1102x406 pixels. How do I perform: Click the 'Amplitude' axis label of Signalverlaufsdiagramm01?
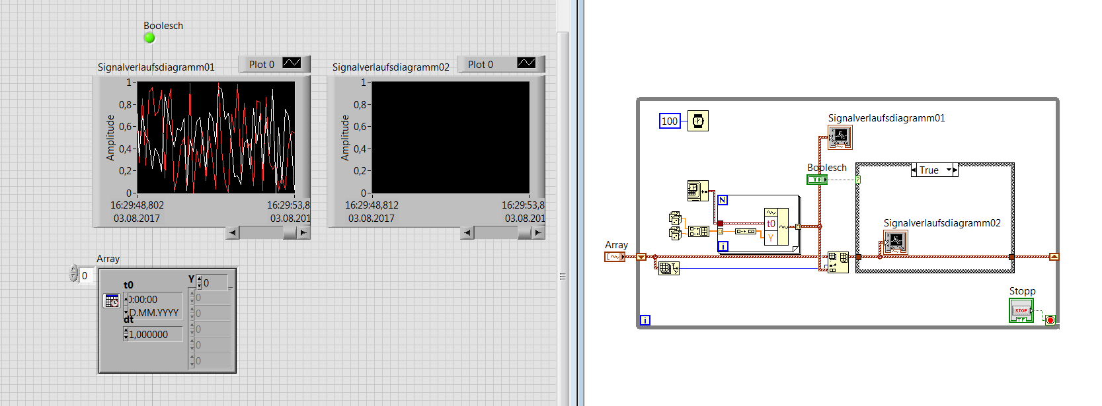coord(110,137)
